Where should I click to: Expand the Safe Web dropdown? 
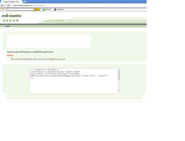coord(51,10)
